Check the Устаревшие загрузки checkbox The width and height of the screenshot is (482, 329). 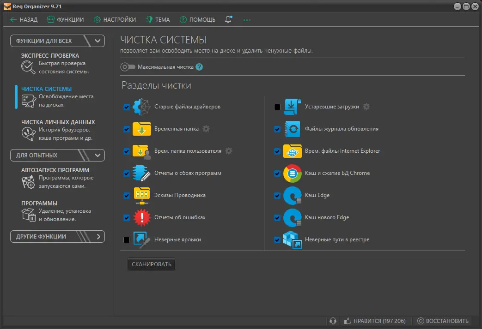[x=277, y=107]
